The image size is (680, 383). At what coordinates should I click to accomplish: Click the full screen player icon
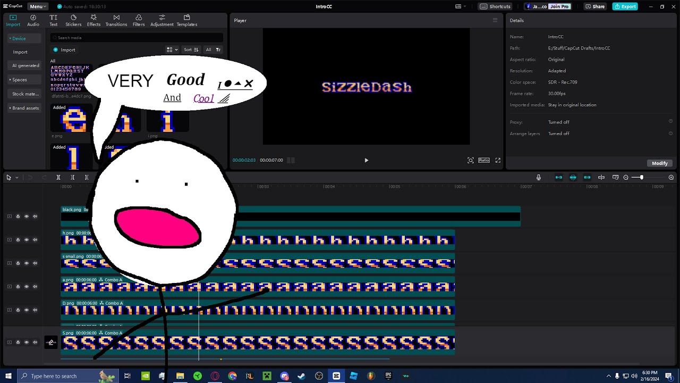tap(498, 160)
